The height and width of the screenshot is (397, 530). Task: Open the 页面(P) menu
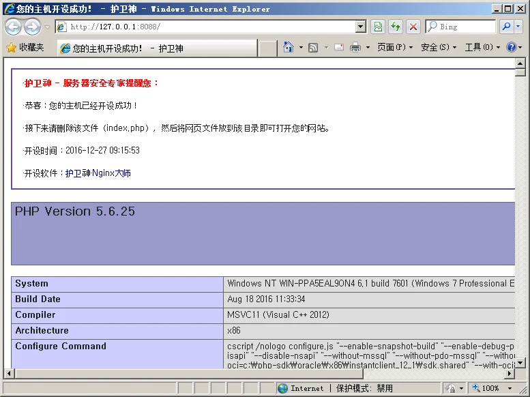tap(395, 47)
